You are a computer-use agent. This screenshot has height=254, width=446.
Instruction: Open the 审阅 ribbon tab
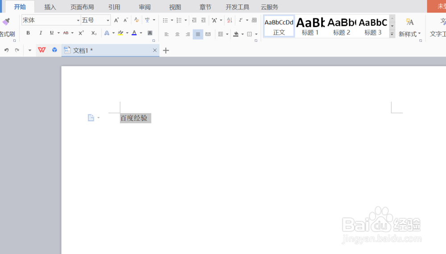click(145, 7)
